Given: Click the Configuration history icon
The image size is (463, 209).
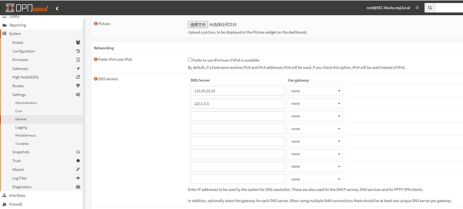Looking at the screenshot, I should (x=78, y=51).
